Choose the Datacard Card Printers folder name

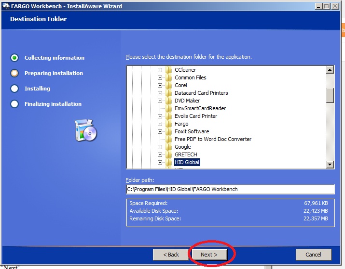click(x=201, y=93)
